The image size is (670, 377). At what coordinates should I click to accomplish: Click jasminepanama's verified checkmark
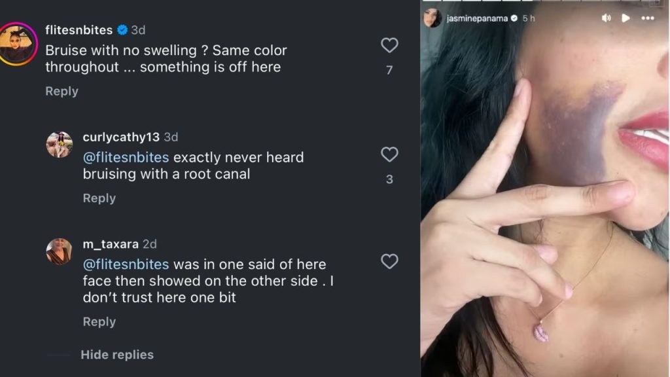tap(513, 19)
